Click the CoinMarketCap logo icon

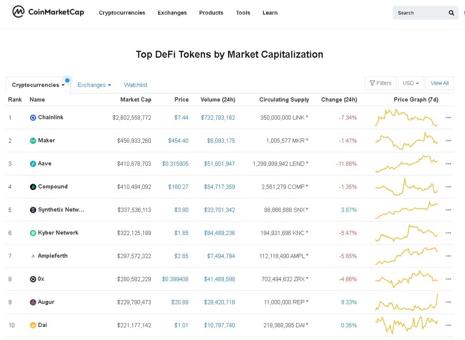coord(18,12)
